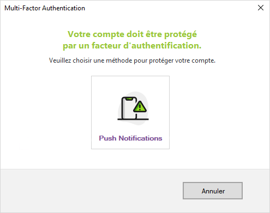This screenshot has height=213, width=270.
Task: Click the grey footer bar beside Annuler
Action: [91, 191]
